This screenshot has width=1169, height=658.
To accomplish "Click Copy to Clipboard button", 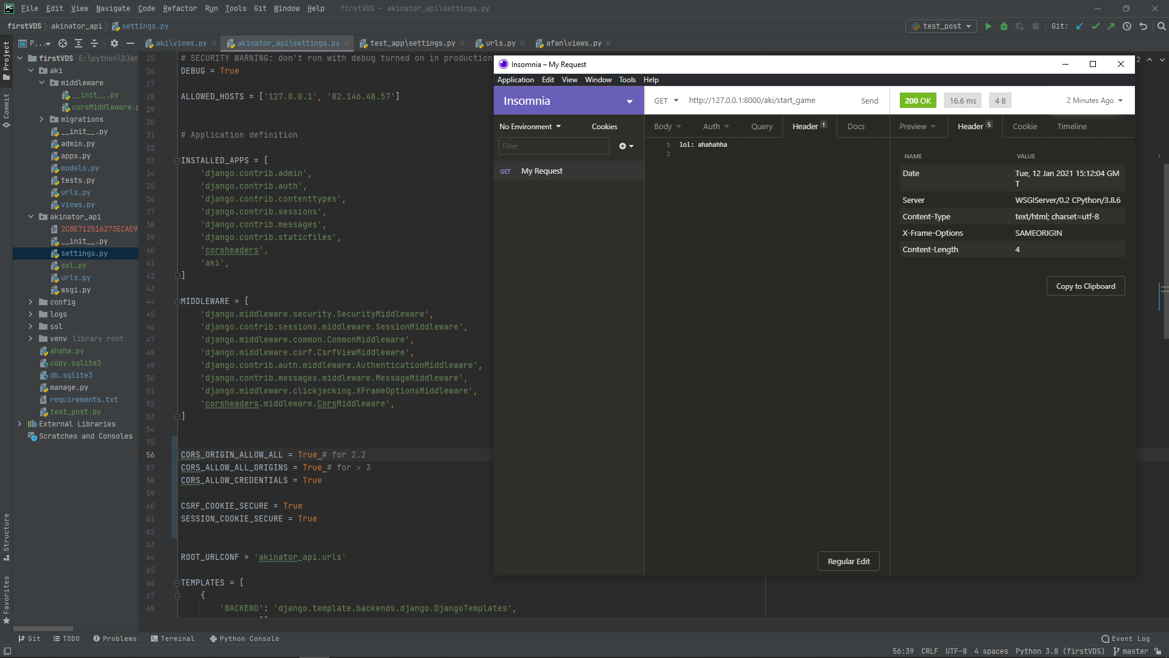I will tap(1086, 286).
